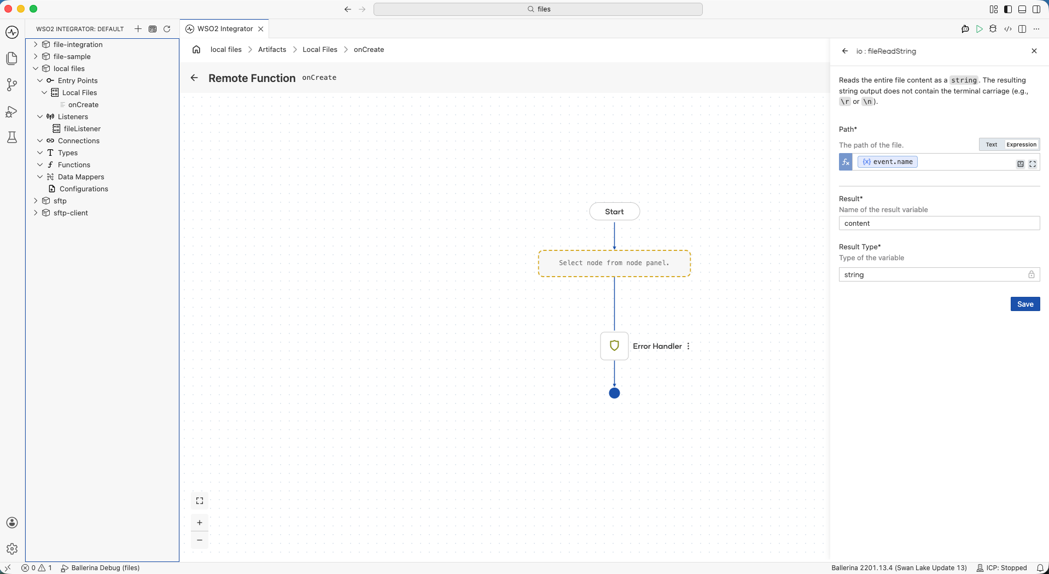Screen dimensions: 1049x574
Task: Open errors and warnings in status bar
Action: 37,568
